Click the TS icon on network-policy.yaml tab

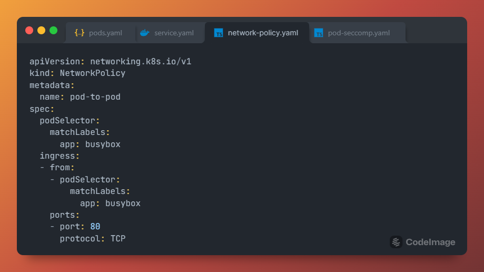(219, 33)
